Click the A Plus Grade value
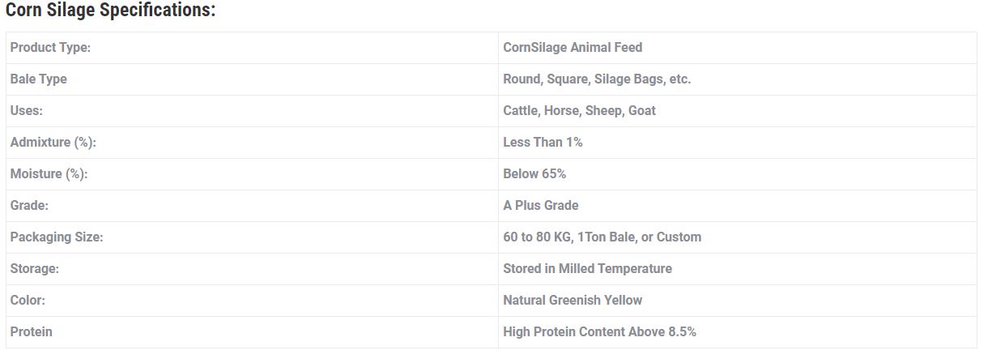992x363 pixels. click(541, 206)
